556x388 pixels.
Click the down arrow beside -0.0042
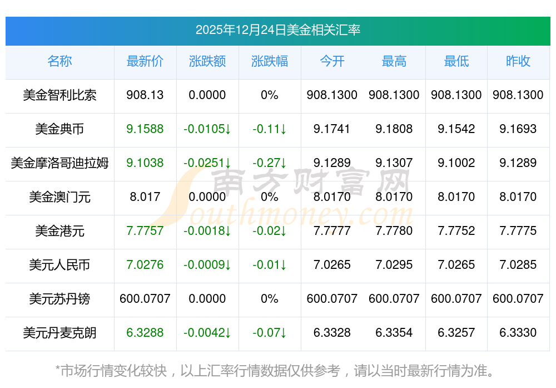pos(228,333)
